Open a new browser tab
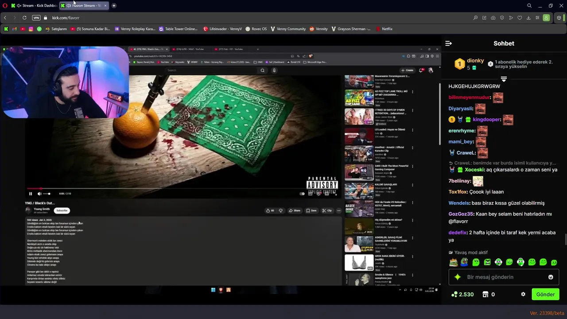The height and width of the screenshot is (319, 567). click(114, 5)
